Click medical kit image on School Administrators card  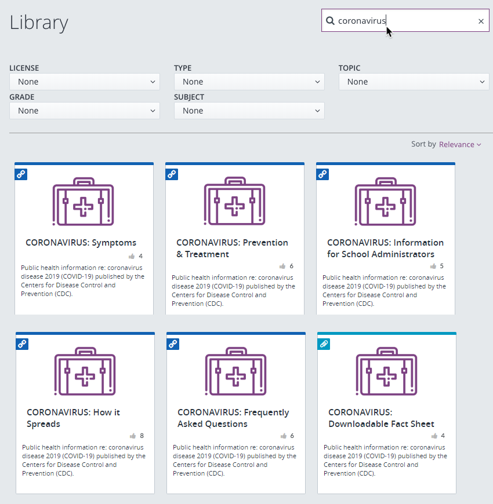tap(385, 202)
